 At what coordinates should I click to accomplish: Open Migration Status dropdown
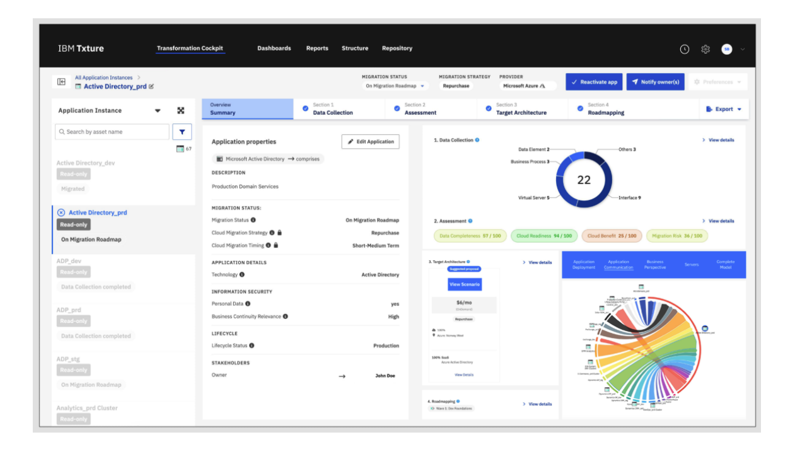click(395, 86)
